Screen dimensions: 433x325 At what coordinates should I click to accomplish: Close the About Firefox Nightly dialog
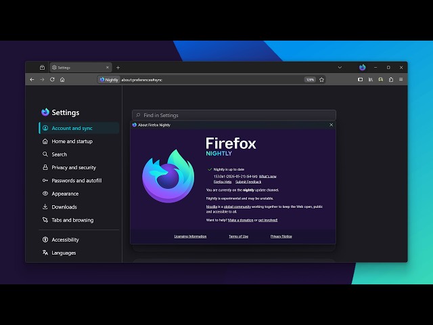pos(331,125)
